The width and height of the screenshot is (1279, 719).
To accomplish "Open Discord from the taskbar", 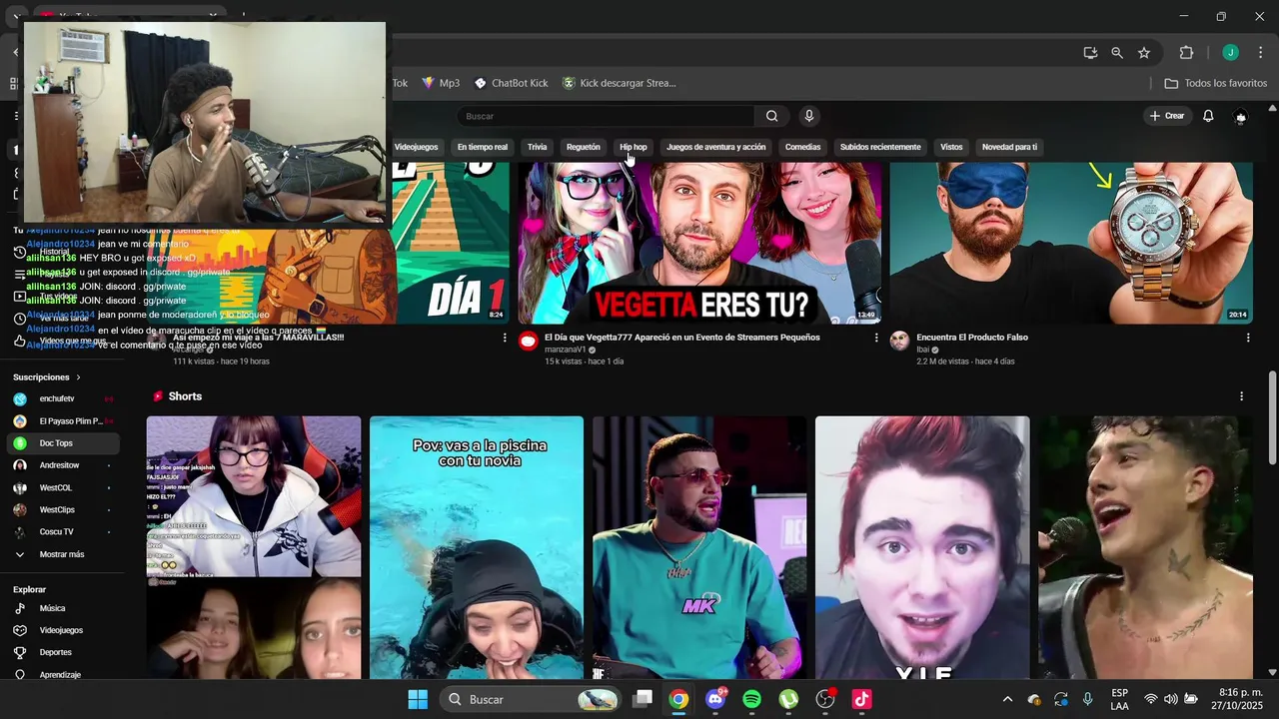I will [x=715, y=699].
